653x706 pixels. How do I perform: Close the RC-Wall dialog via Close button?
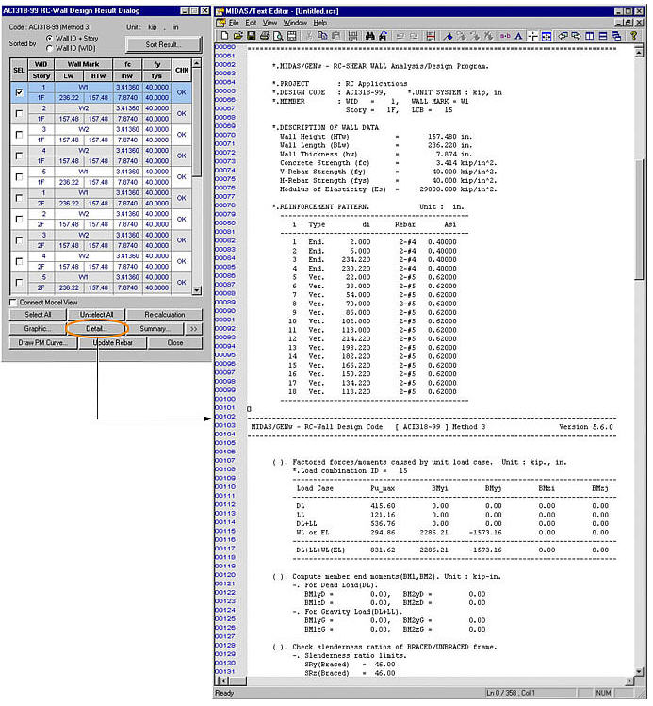point(175,343)
